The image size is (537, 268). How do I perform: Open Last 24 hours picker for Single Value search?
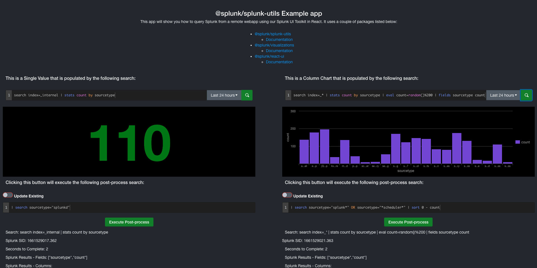(224, 95)
